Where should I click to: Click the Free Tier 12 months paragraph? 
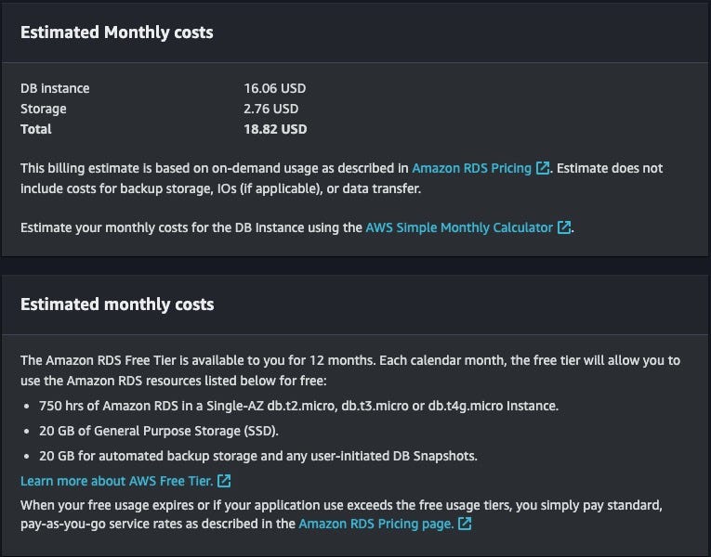point(349,369)
